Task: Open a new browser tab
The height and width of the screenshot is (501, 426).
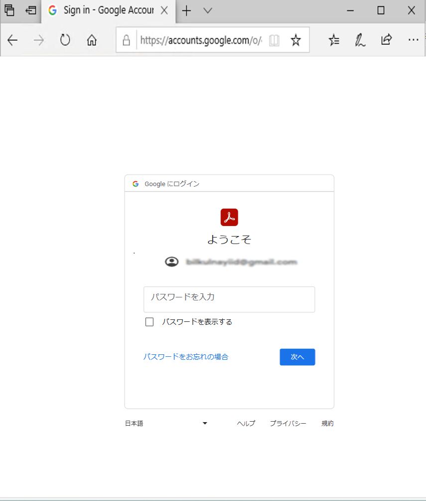Action: [x=186, y=10]
